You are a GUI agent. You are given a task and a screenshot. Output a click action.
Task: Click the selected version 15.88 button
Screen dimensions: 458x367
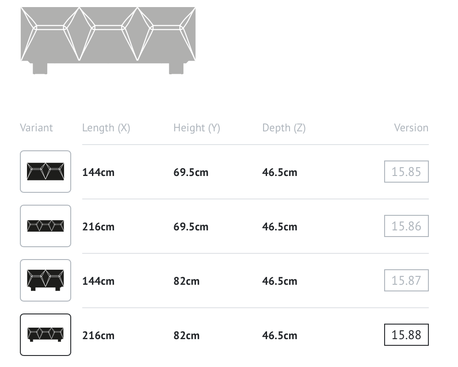coord(406,335)
